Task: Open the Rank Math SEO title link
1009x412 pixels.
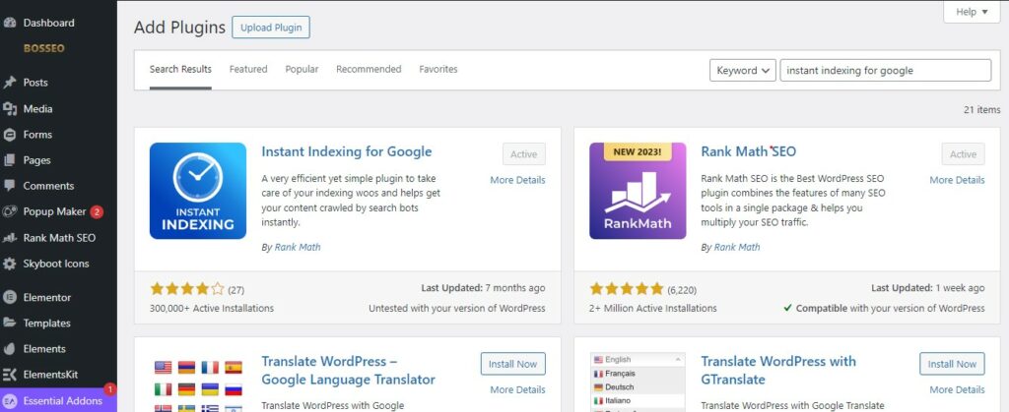Action: pyautogui.click(x=749, y=152)
